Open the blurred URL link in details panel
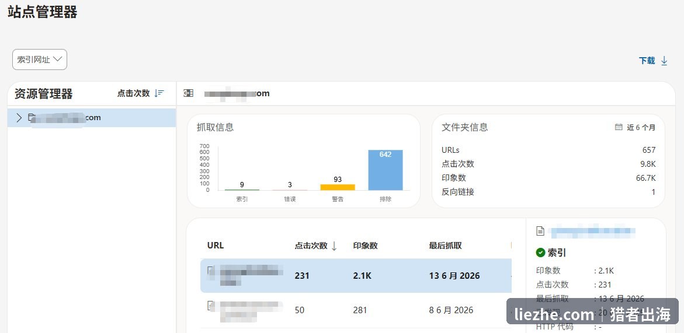 (593, 232)
